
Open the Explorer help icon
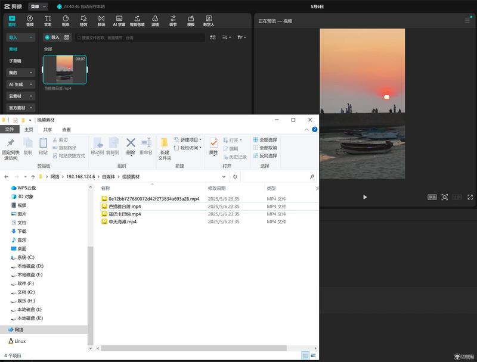tap(315, 129)
